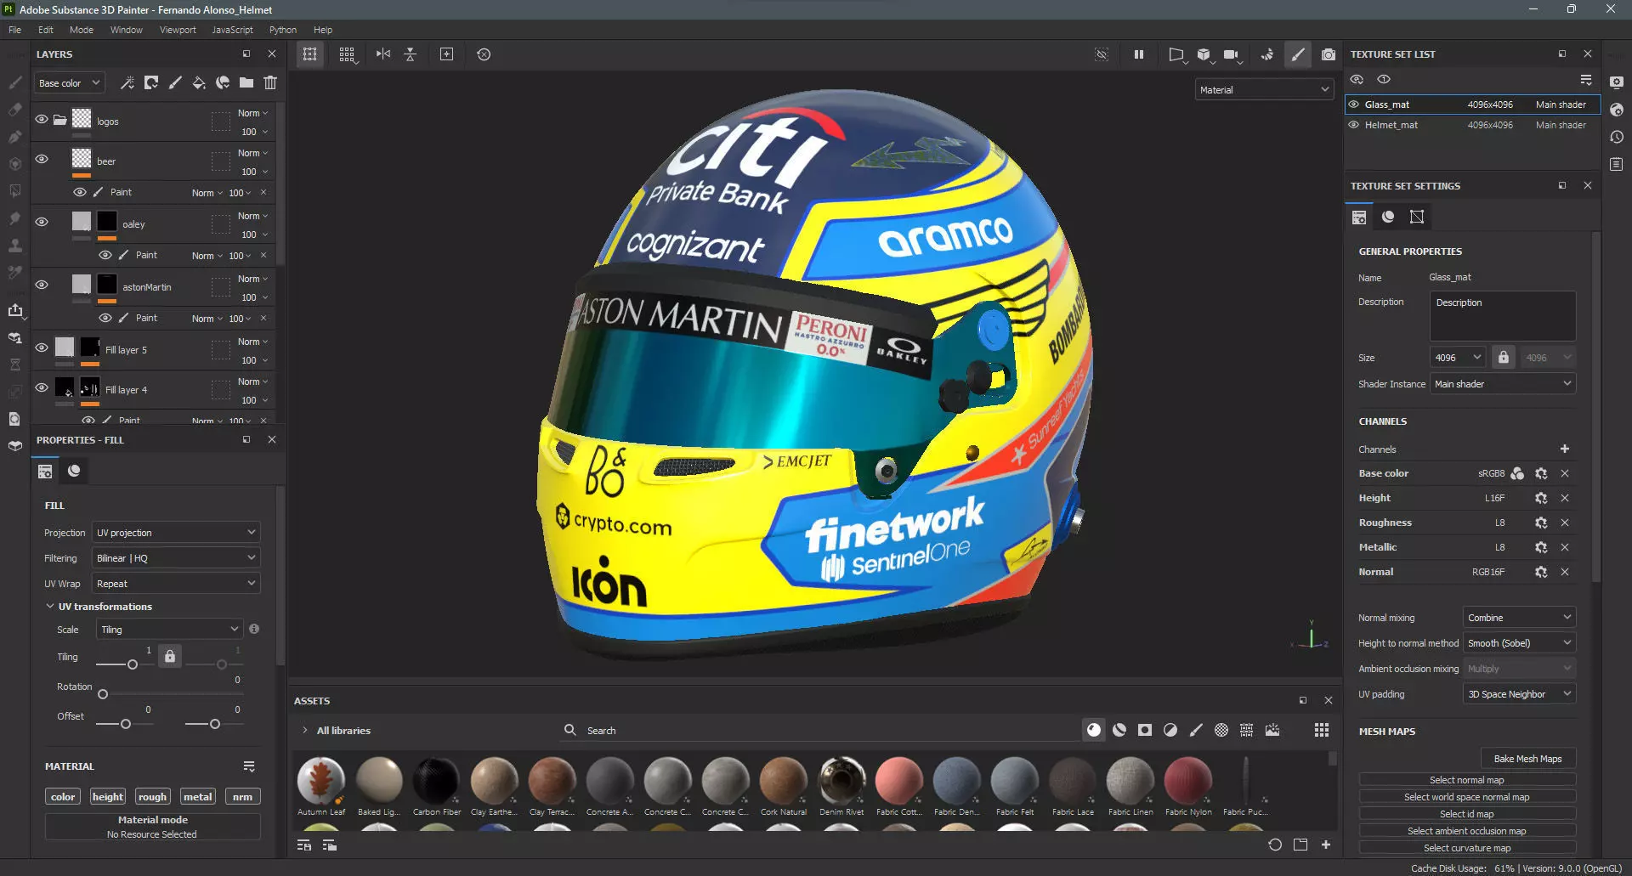
Task: Hide Fill layer 5
Action: pos(41,348)
